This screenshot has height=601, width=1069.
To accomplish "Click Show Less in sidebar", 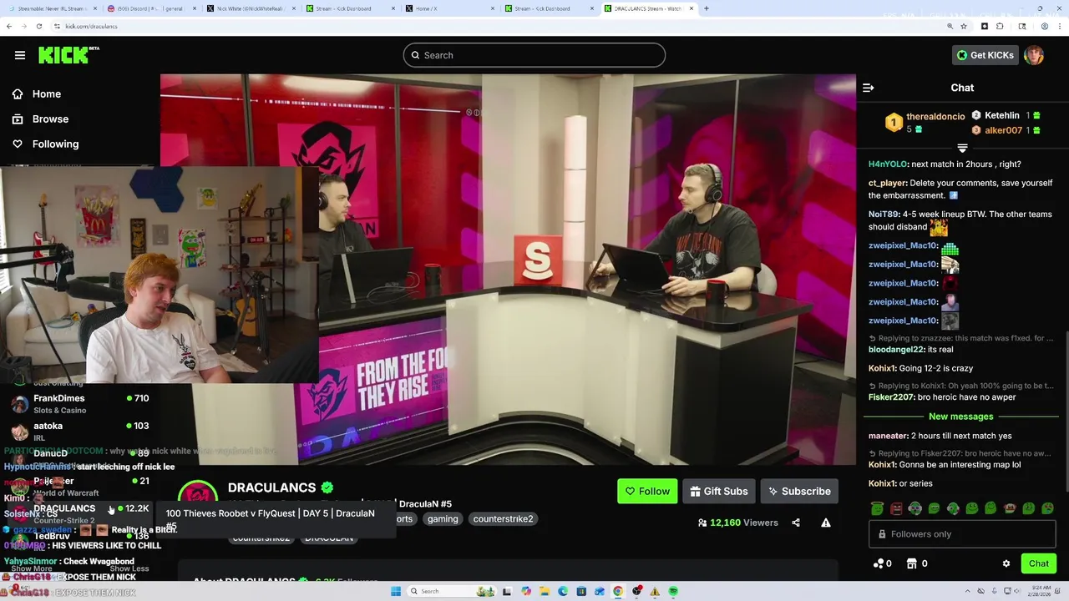I will point(129,568).
